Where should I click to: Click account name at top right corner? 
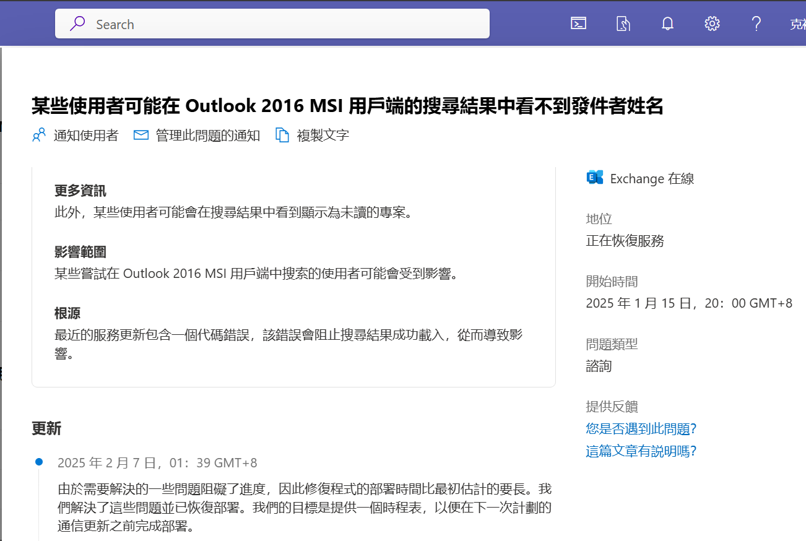[x=797, y=24]
